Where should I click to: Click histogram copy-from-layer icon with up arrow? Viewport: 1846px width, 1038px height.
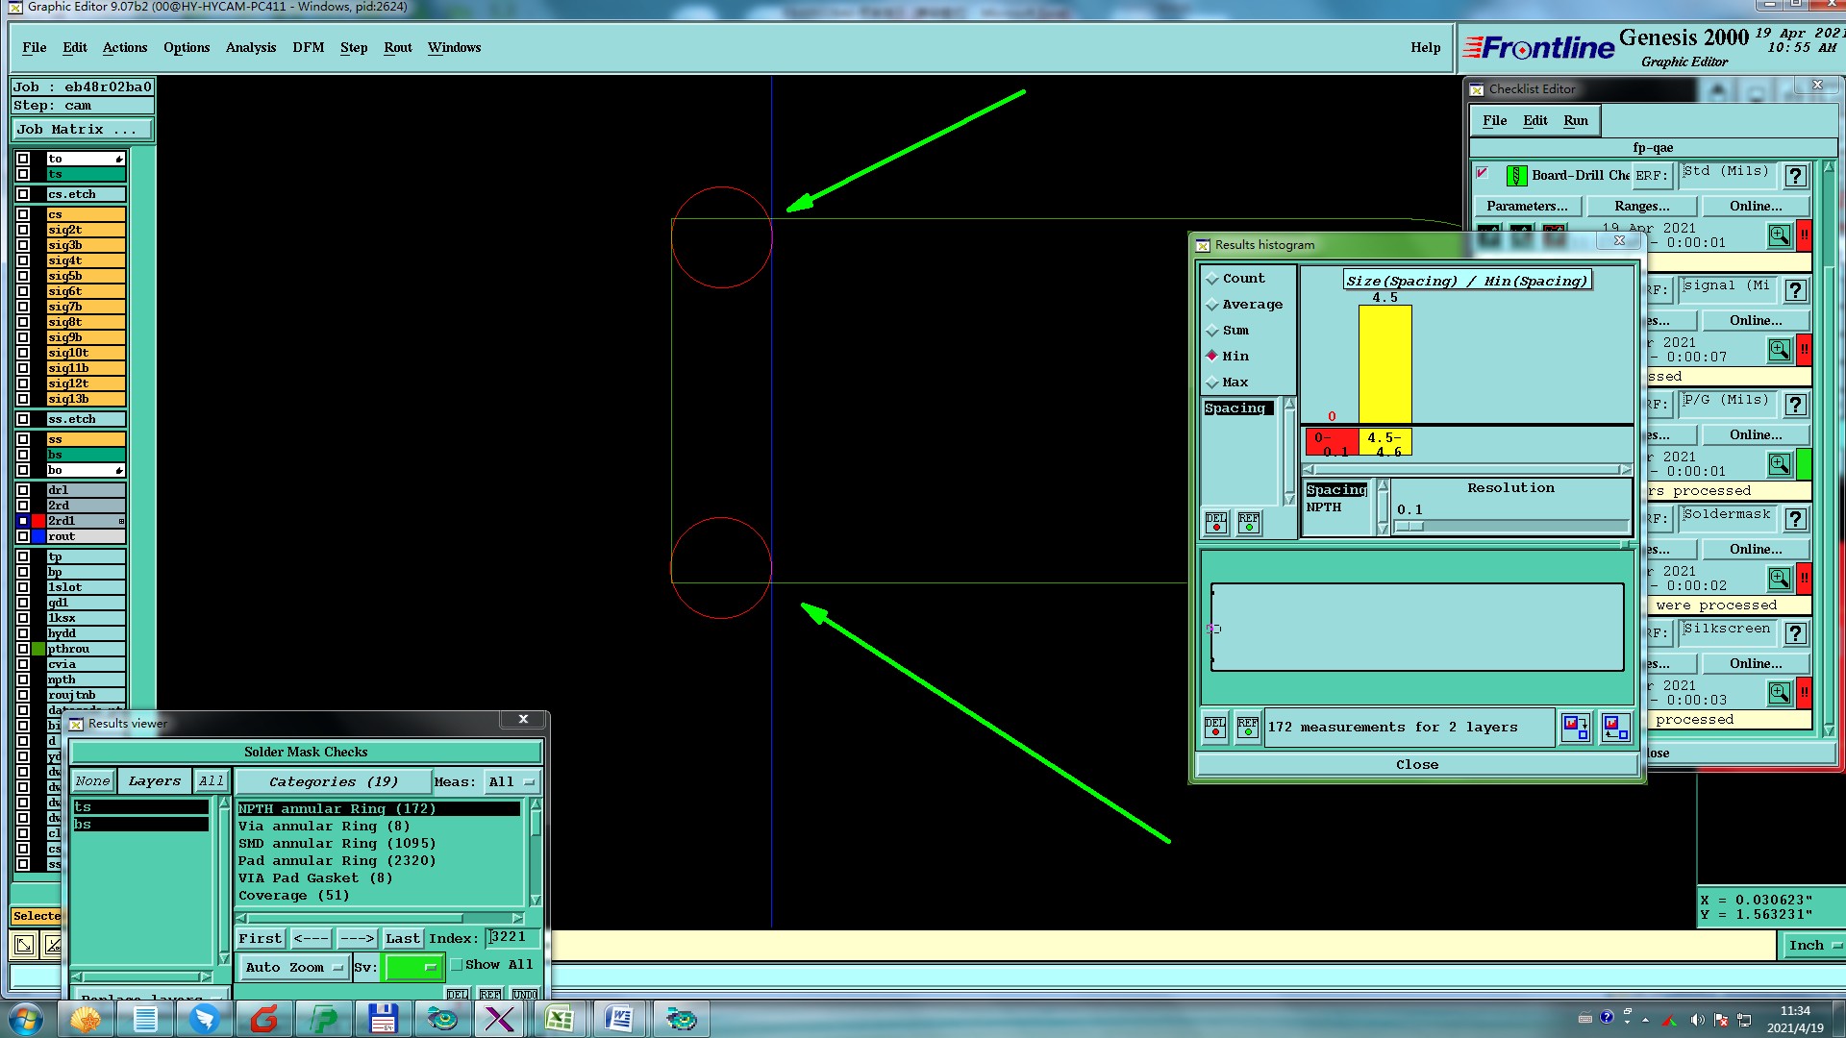(x=1615, y=728)
